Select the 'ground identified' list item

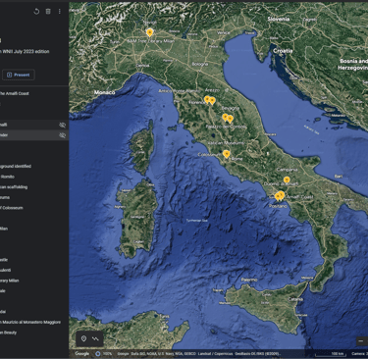pos(16,166)
